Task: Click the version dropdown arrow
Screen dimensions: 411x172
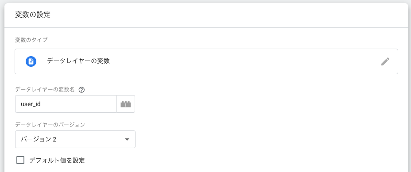Action: pos(127,140)
